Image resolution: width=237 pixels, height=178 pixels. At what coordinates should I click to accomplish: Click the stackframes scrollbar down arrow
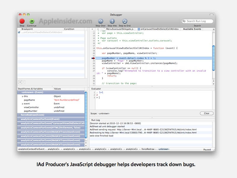pos(86,146)
